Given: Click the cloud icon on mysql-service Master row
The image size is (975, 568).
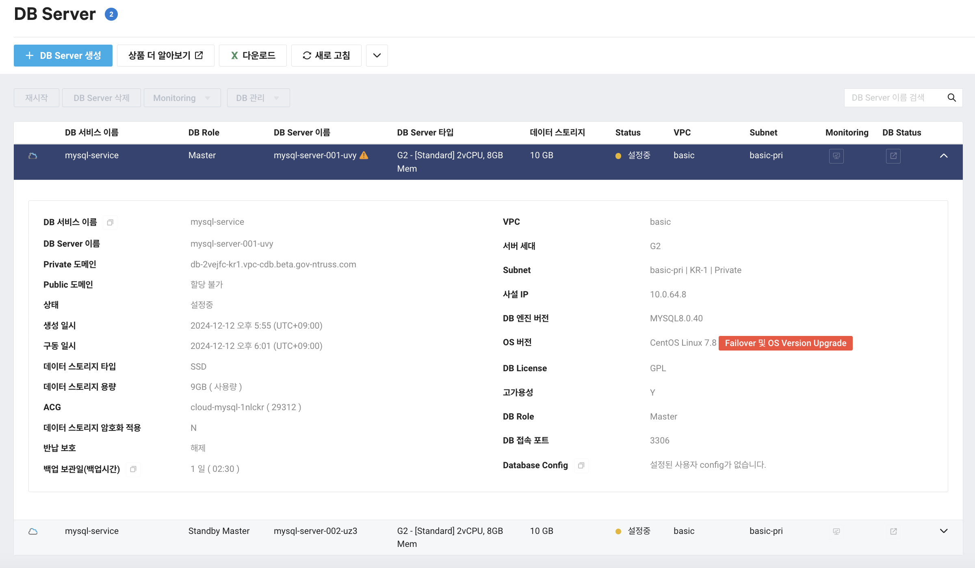Looking at the screenshot, I should (x=33, y=155).
